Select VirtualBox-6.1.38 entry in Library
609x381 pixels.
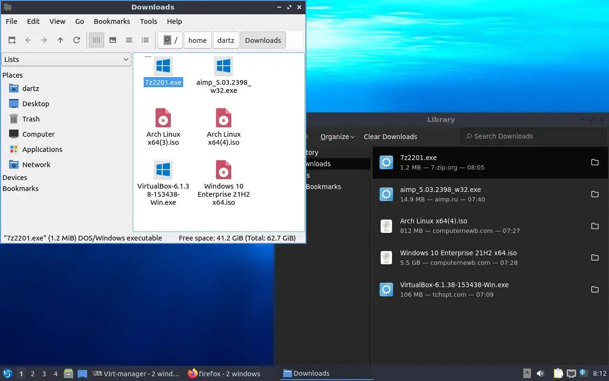(x=490, y=290)
